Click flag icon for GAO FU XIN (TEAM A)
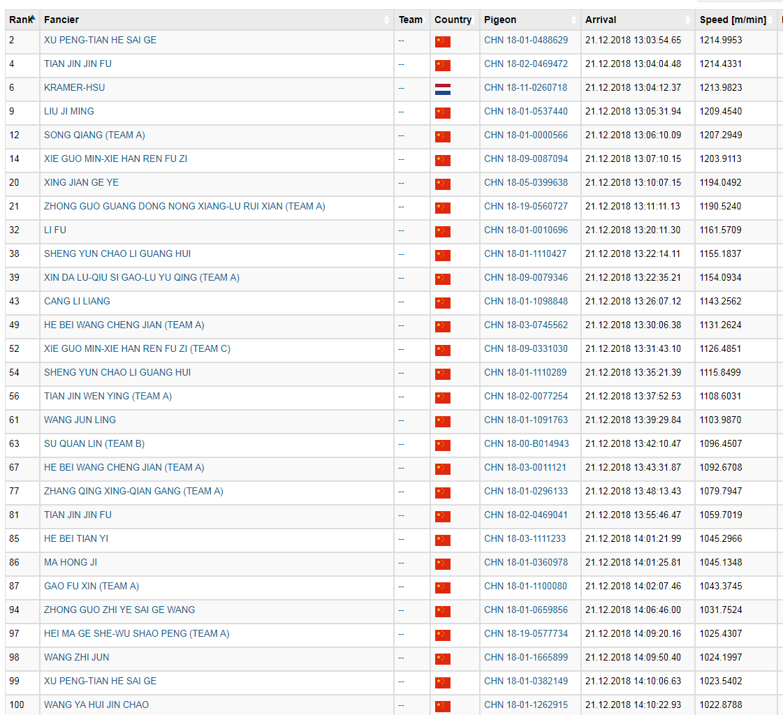The image size is (783, 715). click(x=442, y=588)
